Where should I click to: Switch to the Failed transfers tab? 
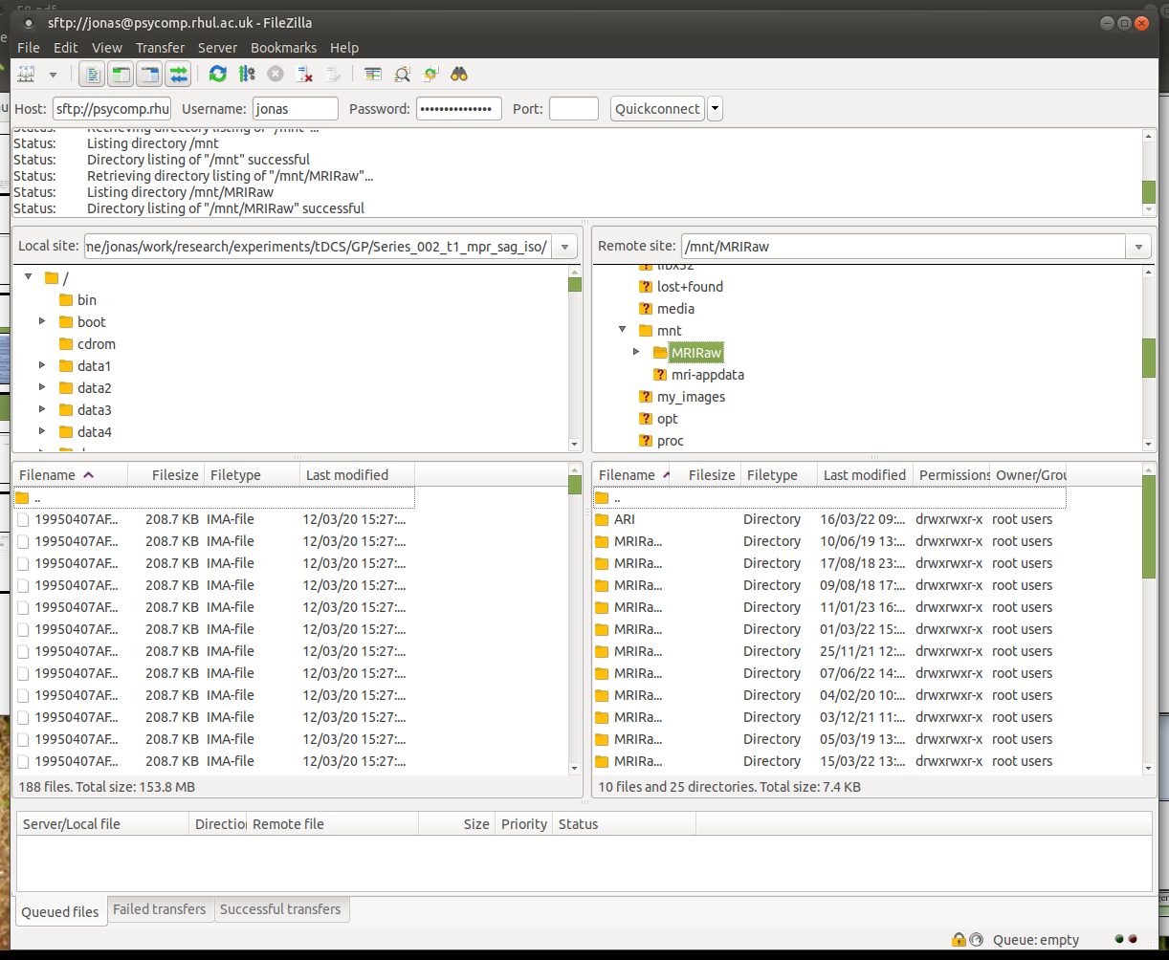[x=159, y=909]
